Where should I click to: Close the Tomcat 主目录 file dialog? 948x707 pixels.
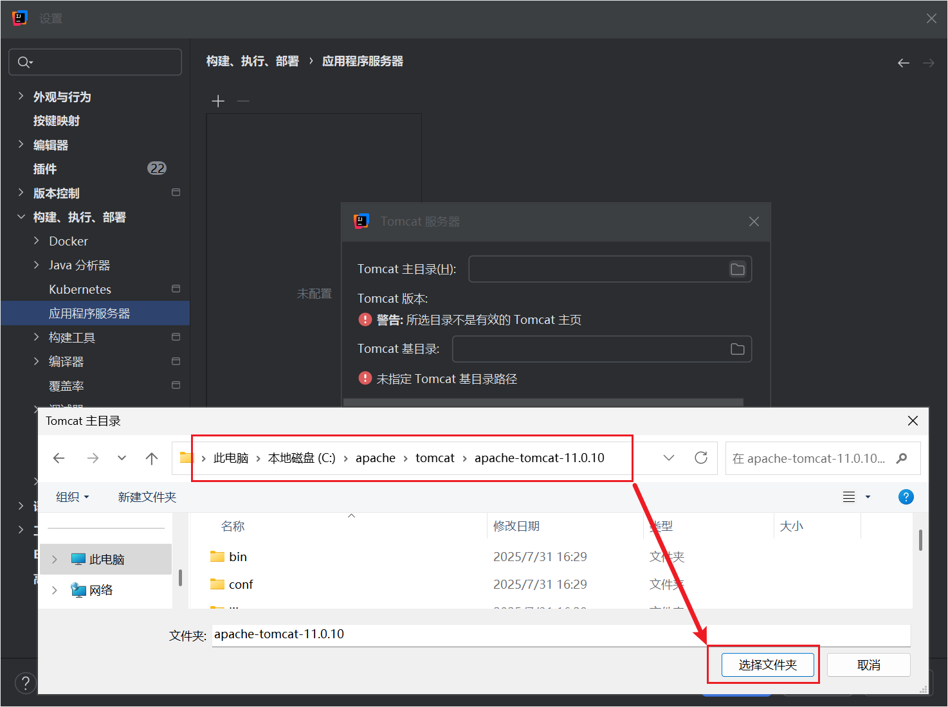tap(913, 421)
